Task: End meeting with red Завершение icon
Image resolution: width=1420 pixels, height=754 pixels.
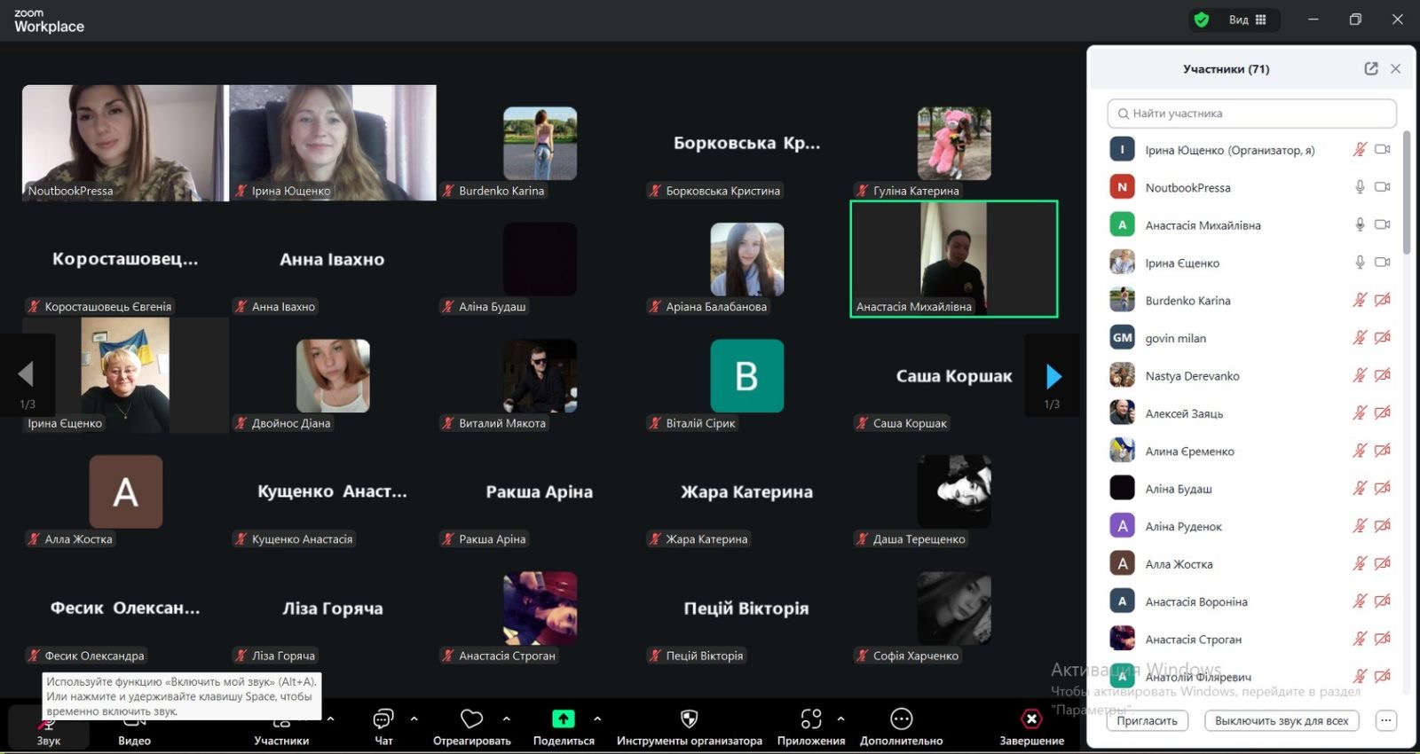Action: (1031, 719)
